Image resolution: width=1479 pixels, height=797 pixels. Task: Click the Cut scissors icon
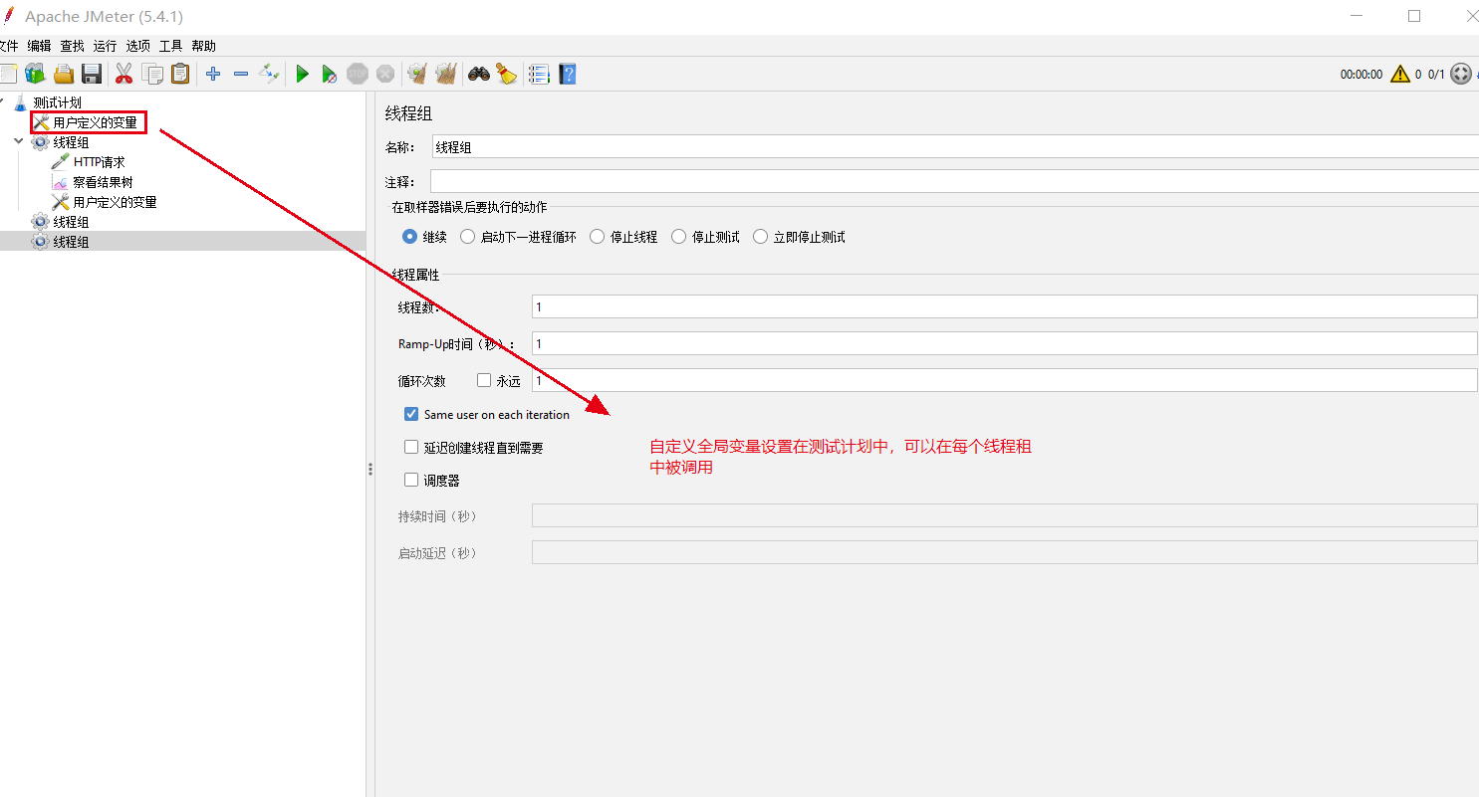pyautogui.click(x=123, y=74)
